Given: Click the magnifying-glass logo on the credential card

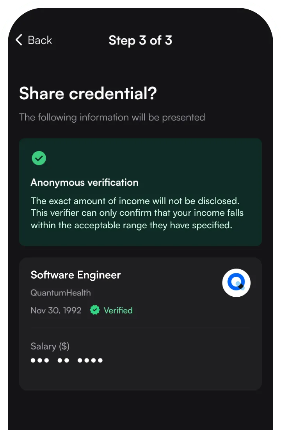Looking at the screenshot, I should [x=236, y=282].
